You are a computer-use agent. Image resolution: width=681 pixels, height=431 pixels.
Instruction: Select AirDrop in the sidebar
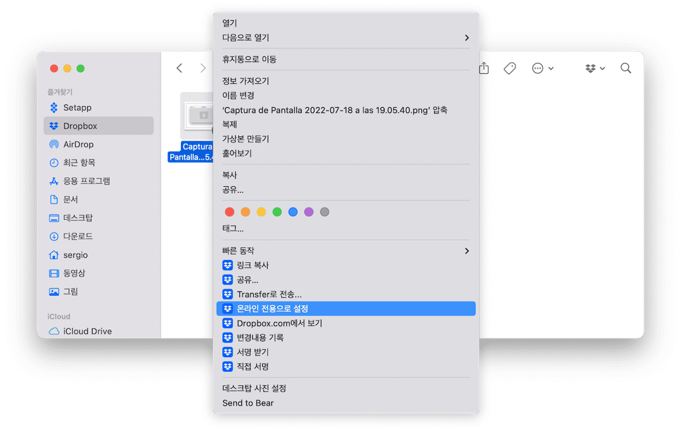tap(78, 144)
